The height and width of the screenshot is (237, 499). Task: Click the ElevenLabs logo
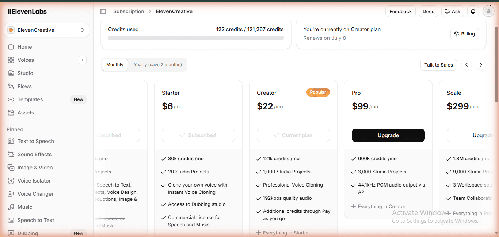coord(27,11)
